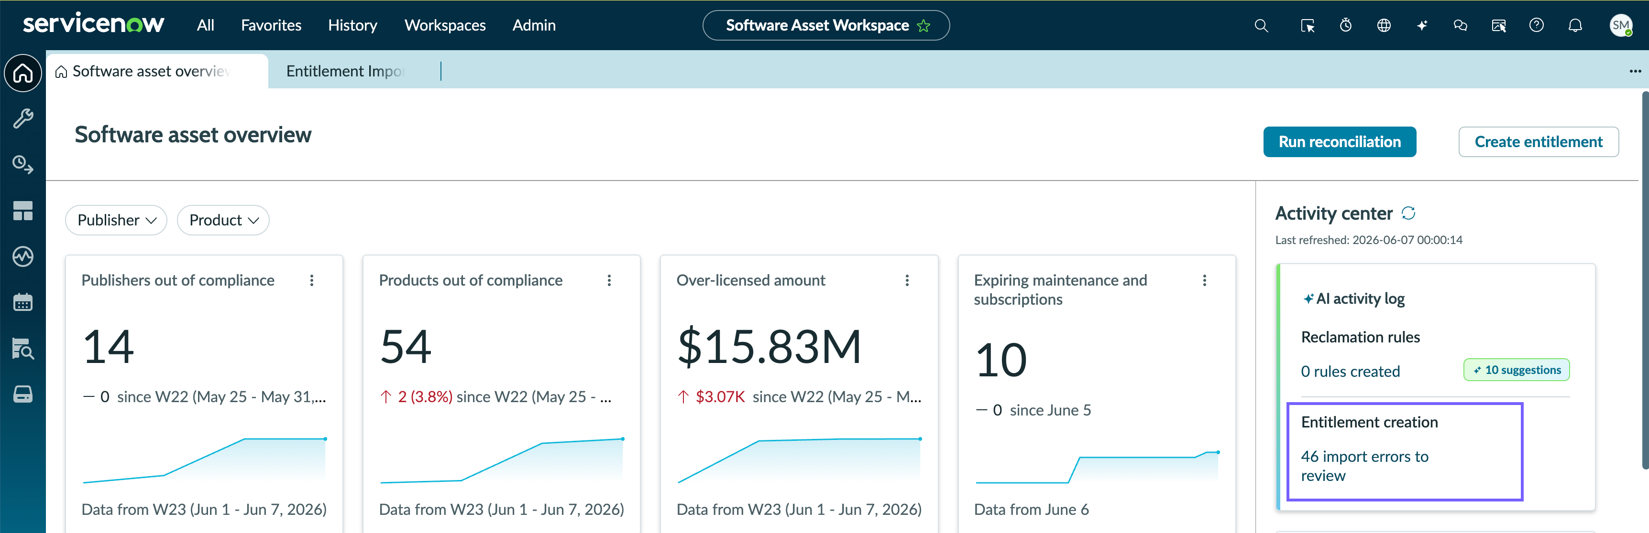Open the global search magnifier icon
The image size is (1649, 533).
[x=1261, y=26]
